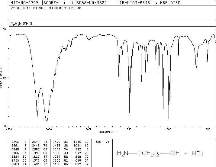Click the WAVENUMBER axis title

108,132
